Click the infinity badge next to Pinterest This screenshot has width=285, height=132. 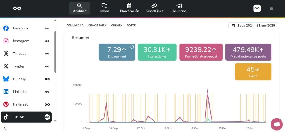(x=47, y=104)
